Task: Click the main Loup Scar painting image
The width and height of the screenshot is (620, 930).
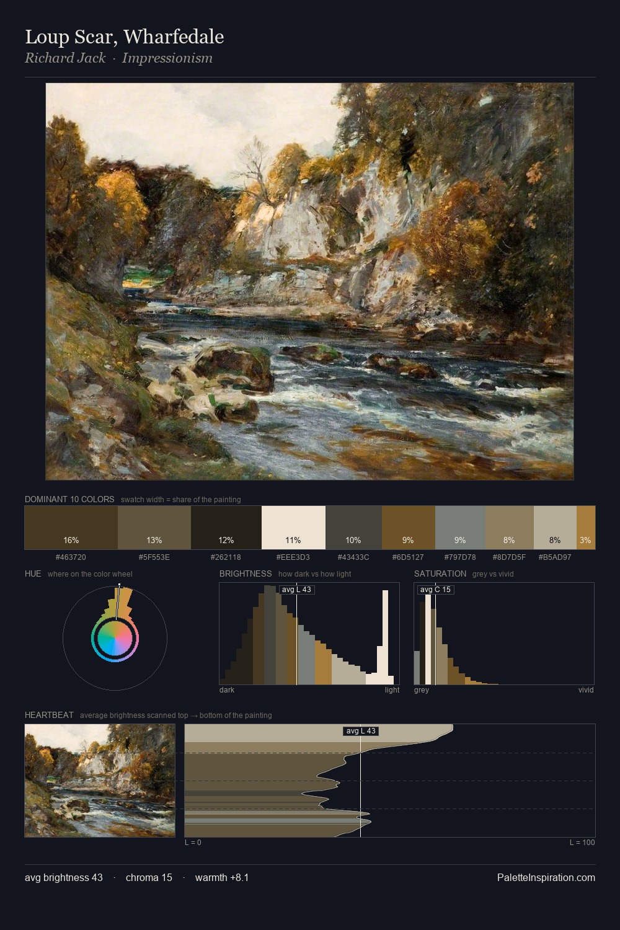Action: pyautogui.click(x=309, y=281)
